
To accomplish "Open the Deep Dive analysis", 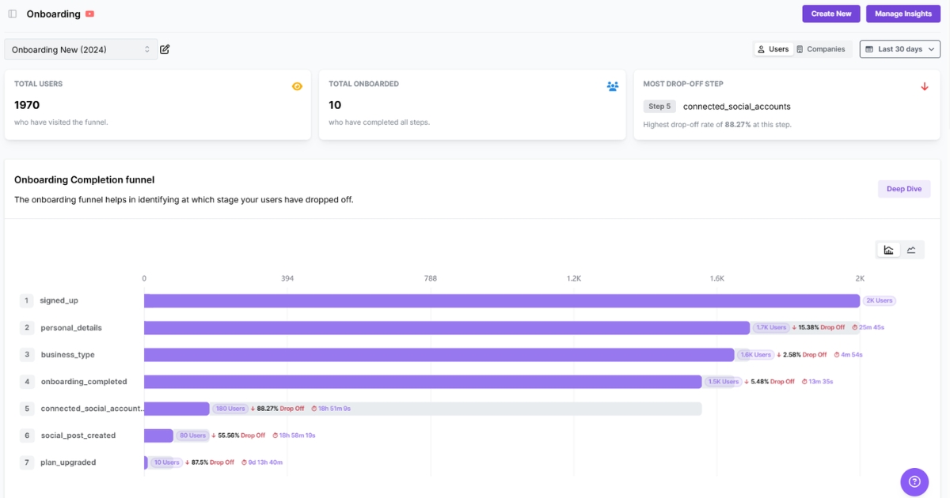I will 903,188.
